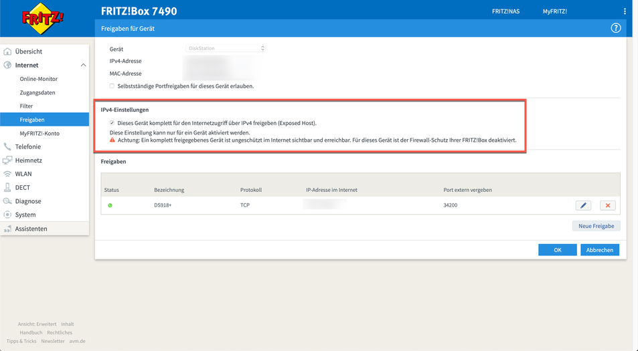
Task: Click the WLAN wifi icon
Action: click(x=7, y=174)
